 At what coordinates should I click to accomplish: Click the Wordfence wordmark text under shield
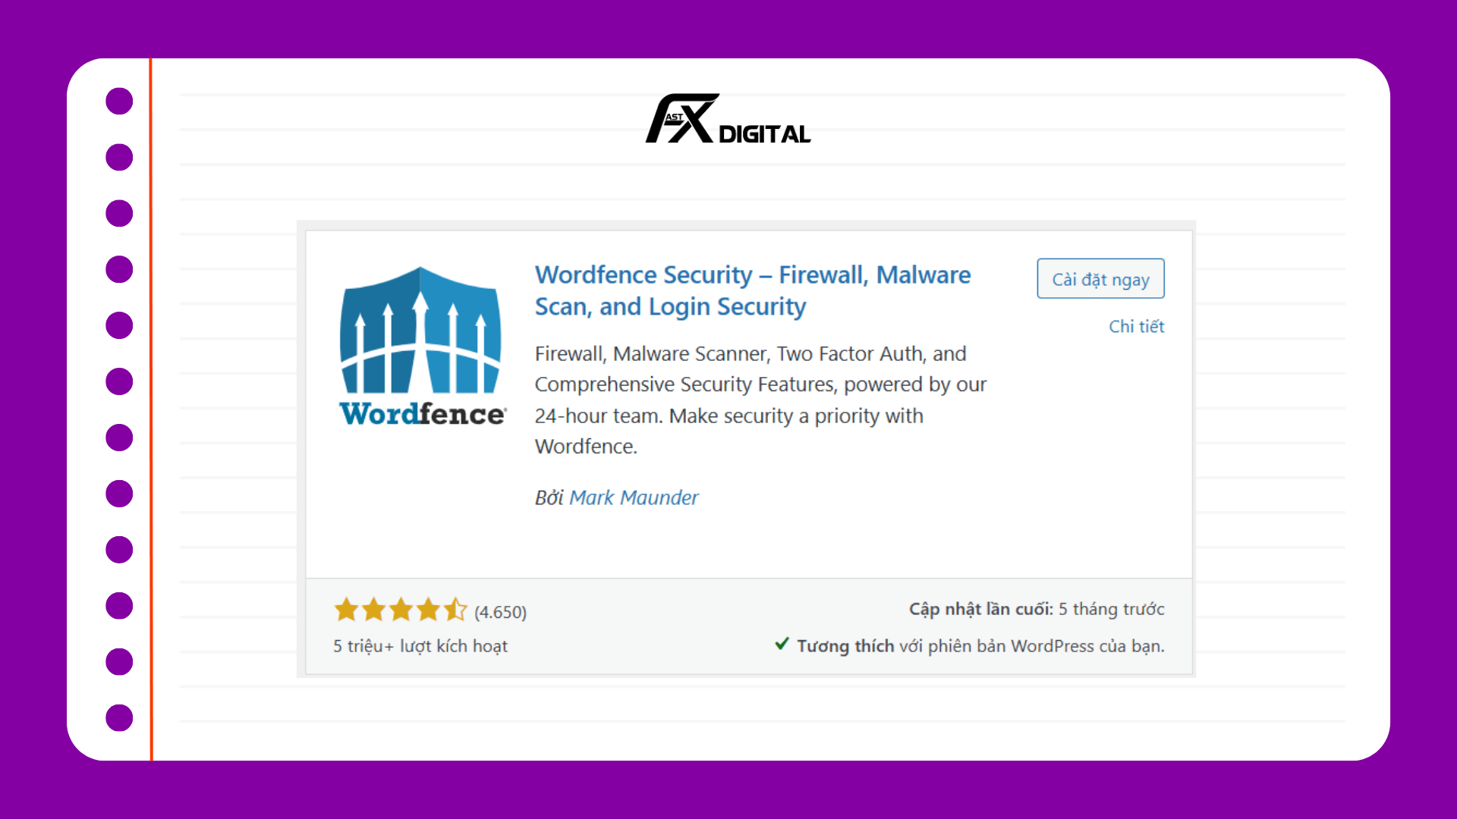click(423, 414)
